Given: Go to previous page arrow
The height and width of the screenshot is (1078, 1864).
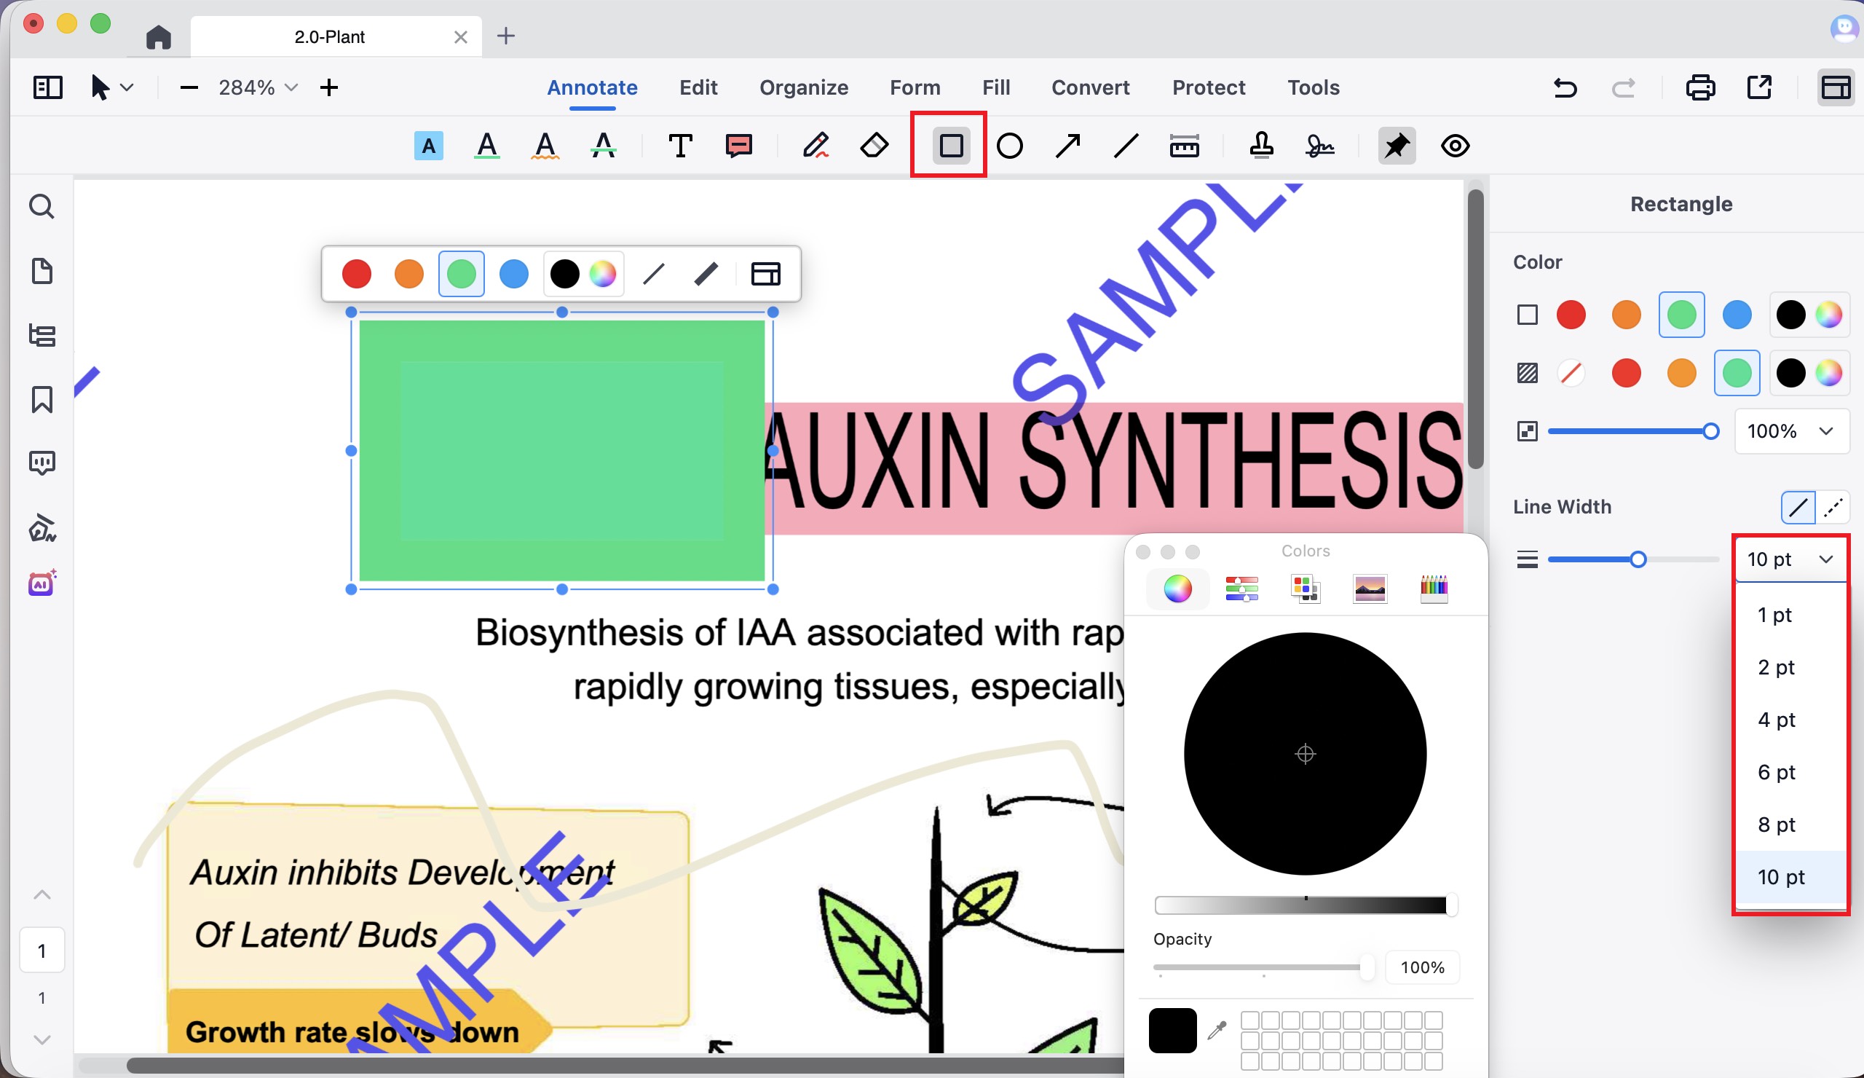Looking at the screenshot, I should (x=42, y=895).
